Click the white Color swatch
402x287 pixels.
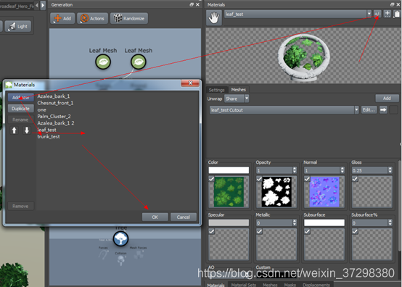click(x=229, y=170)
